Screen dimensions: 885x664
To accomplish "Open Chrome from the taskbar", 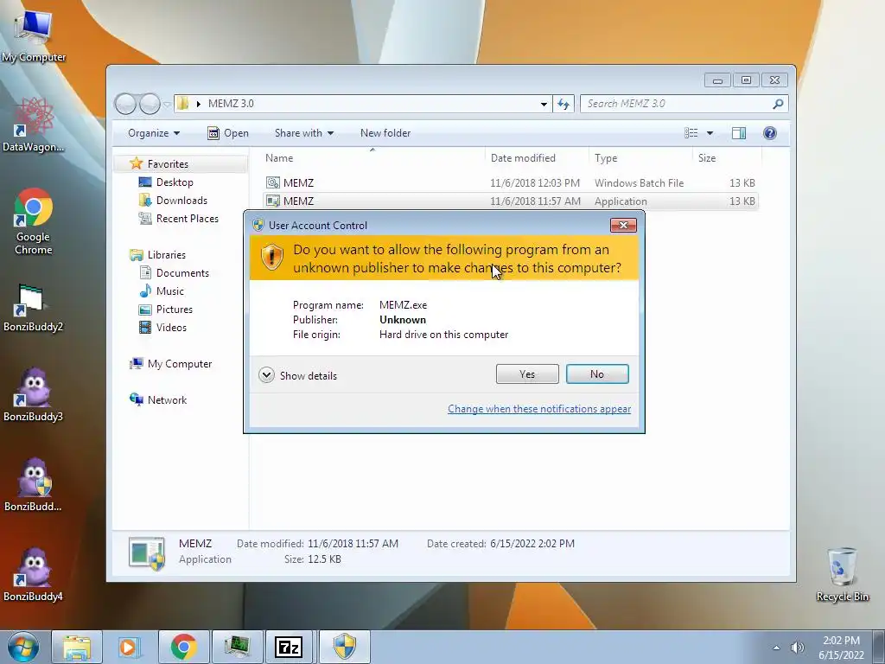I will [x=183, y=647].
